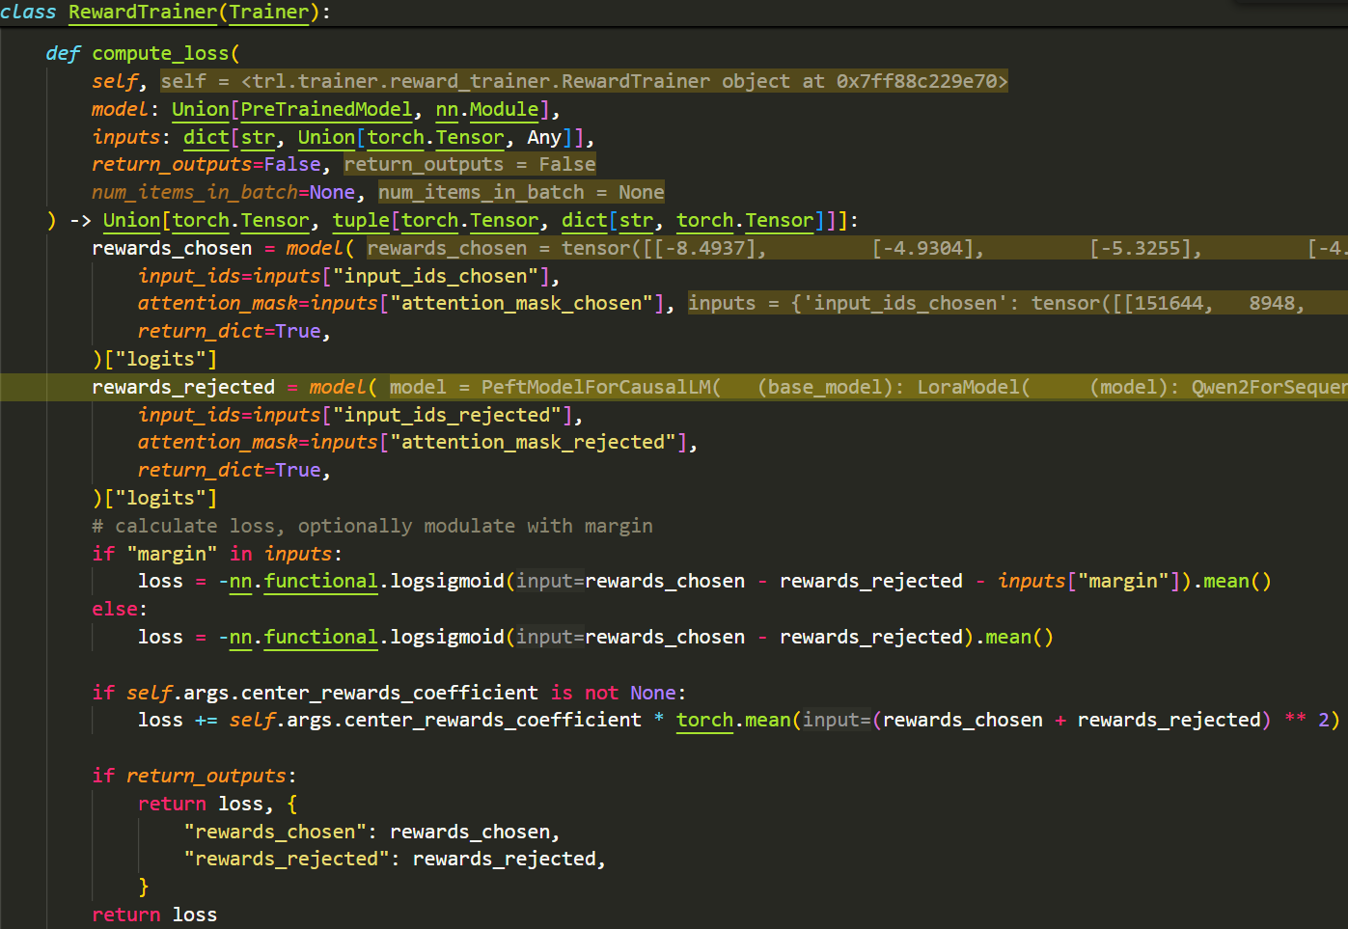Click inline debug hint 'return_outputs = False'
The height and width of the screenshot is (929, 1348).
click(x=470, y=164)
